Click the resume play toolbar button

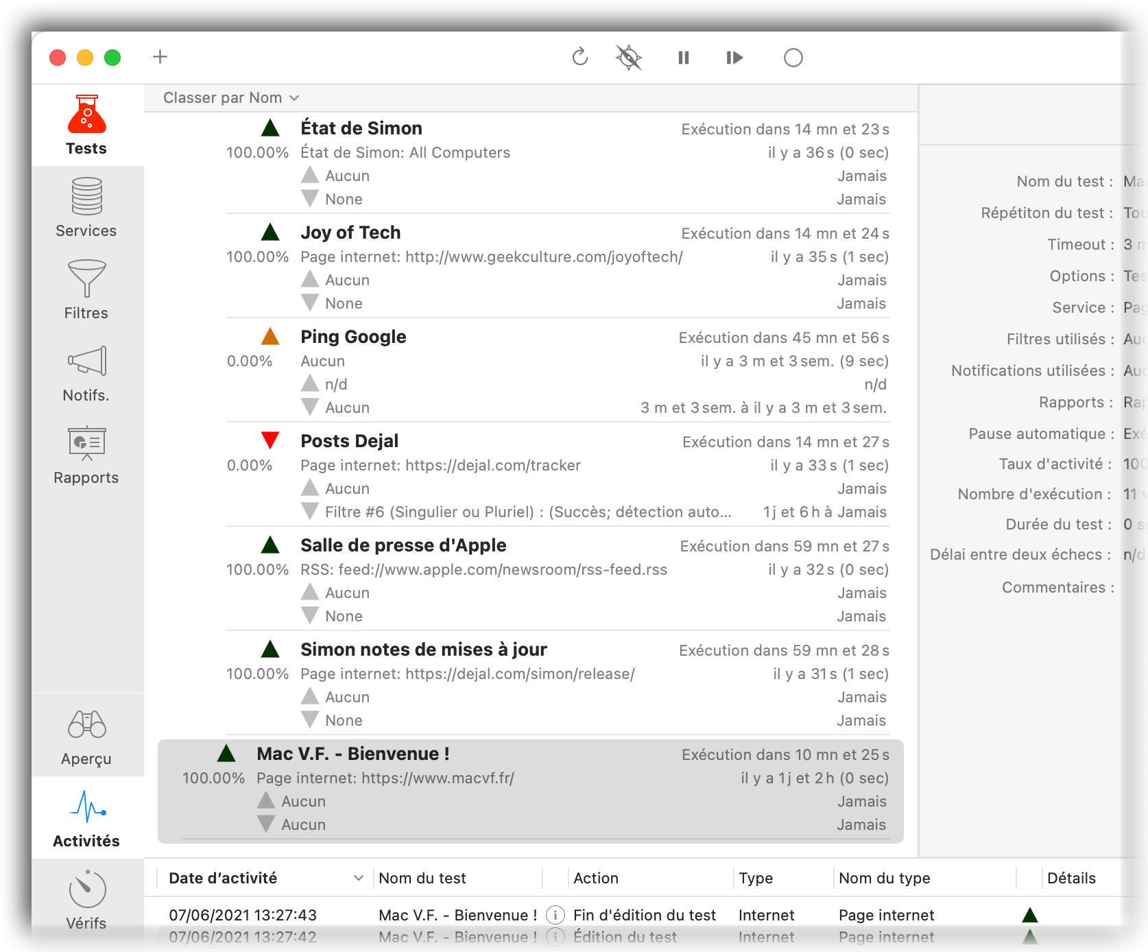[734, 58]
